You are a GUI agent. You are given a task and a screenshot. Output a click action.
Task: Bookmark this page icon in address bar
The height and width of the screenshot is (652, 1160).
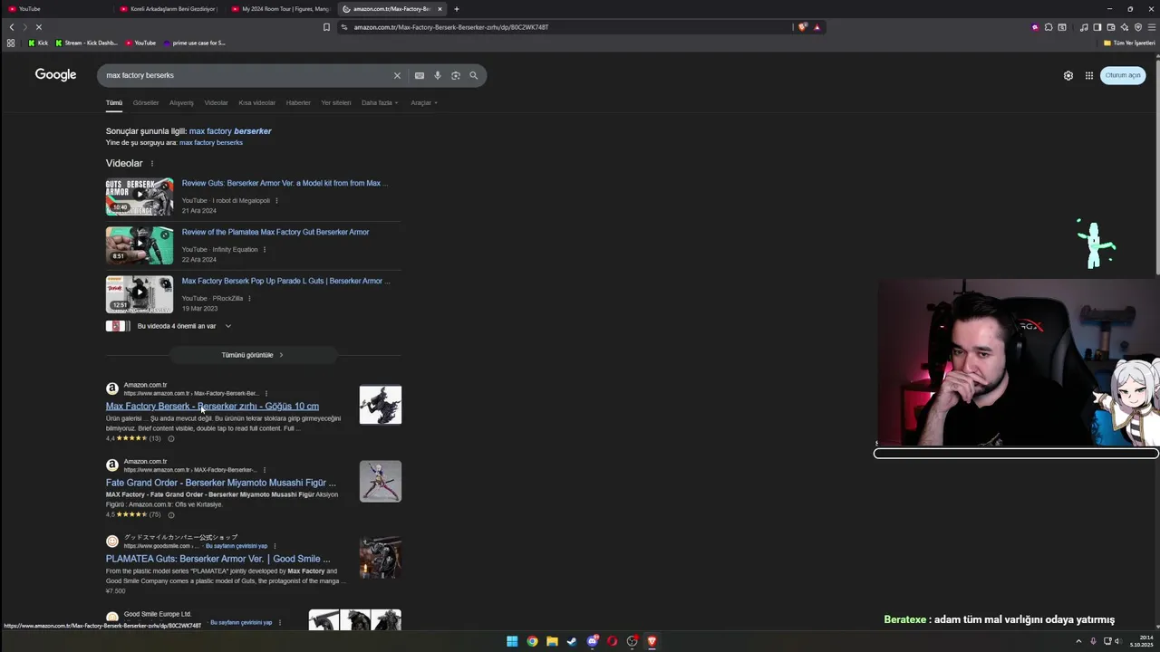coord(326,27)
